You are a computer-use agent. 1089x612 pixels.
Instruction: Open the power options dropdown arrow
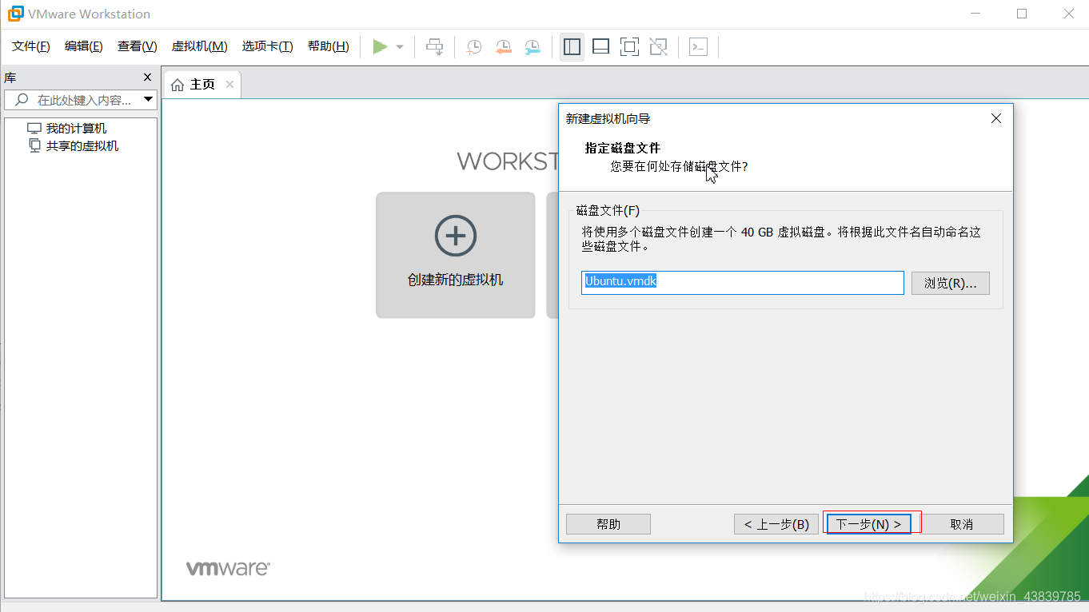(x=400, y=47)
